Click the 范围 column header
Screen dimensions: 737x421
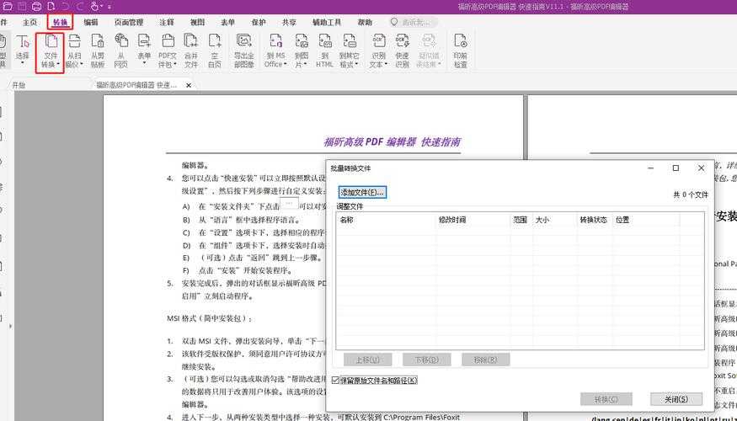(521, 220)
